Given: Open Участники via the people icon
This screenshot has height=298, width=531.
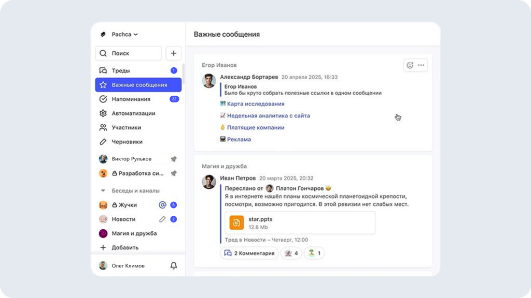Looking at the screenshot, I should click(104, 127).
